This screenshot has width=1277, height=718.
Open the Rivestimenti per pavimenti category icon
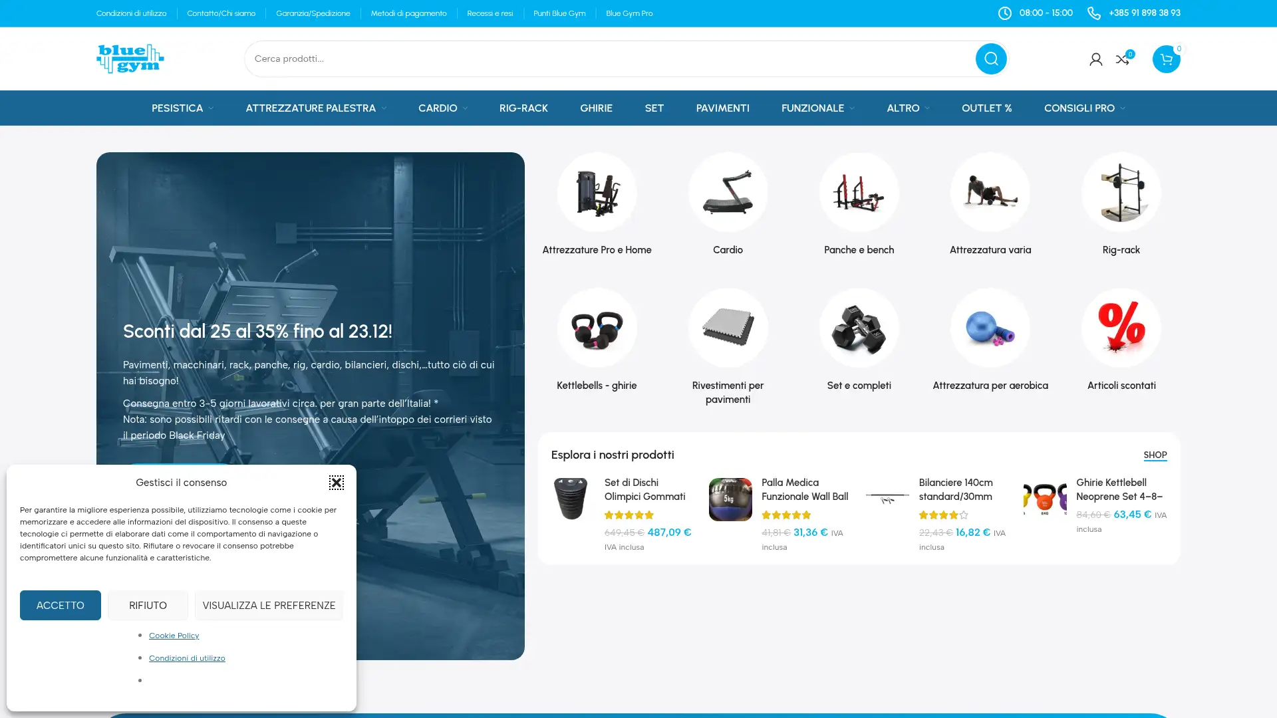coord(728,327)
